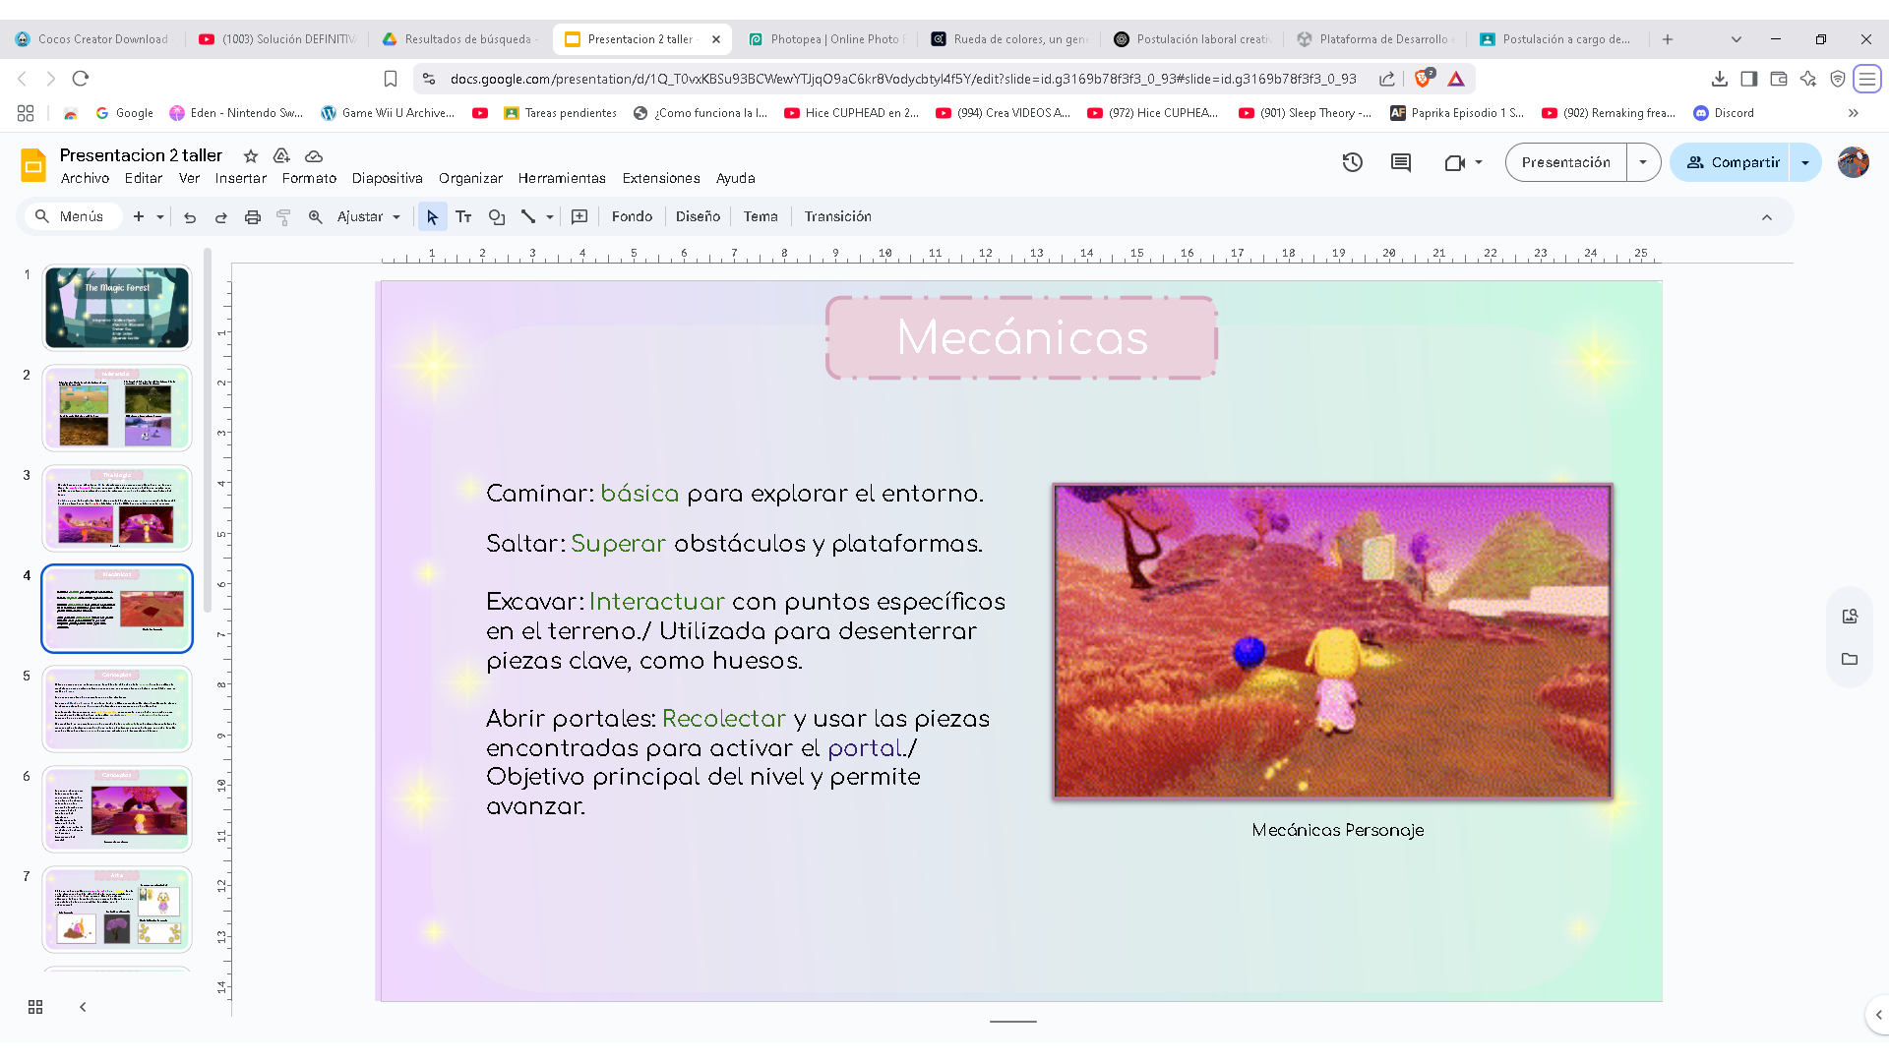Click the New slide plus icon
This screenshot has width=1889, height=1062.
click(x=139, y=217)
